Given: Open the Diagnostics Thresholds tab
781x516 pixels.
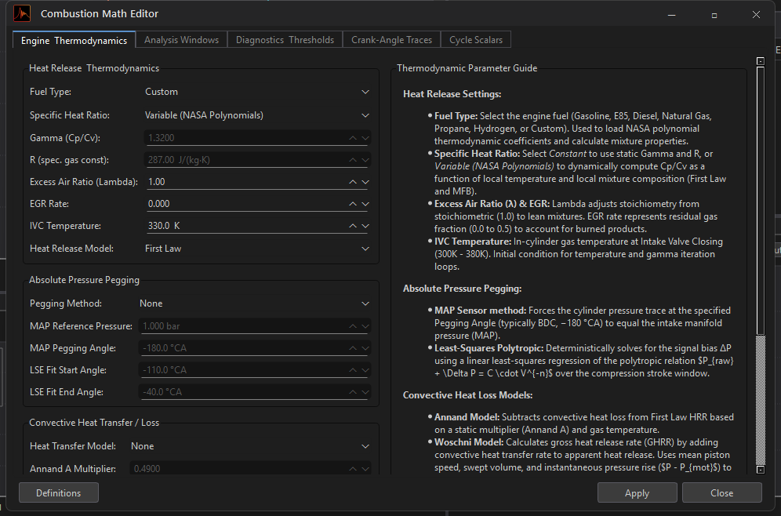Looking at the screenshot, I should tap(285, 40).
